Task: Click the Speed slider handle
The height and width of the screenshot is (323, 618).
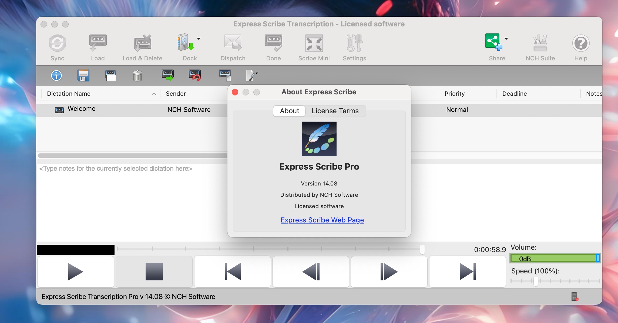Action: coord(536,281)
